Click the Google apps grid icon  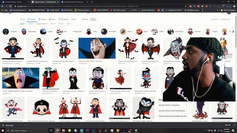(223, 13)
